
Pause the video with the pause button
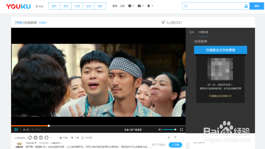16,129
